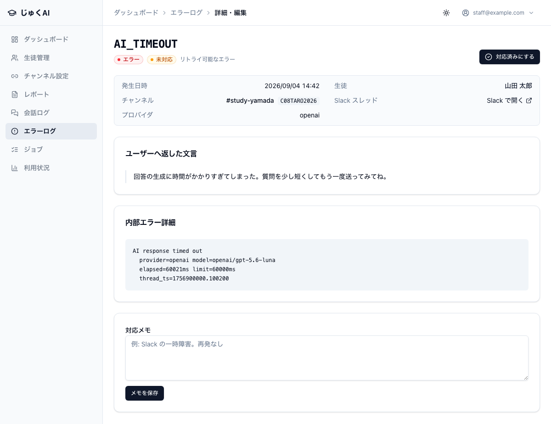Viewport: 551px width, 424px height.
Task: Click the エラーログ breadcrumb link
Action: 186,13
